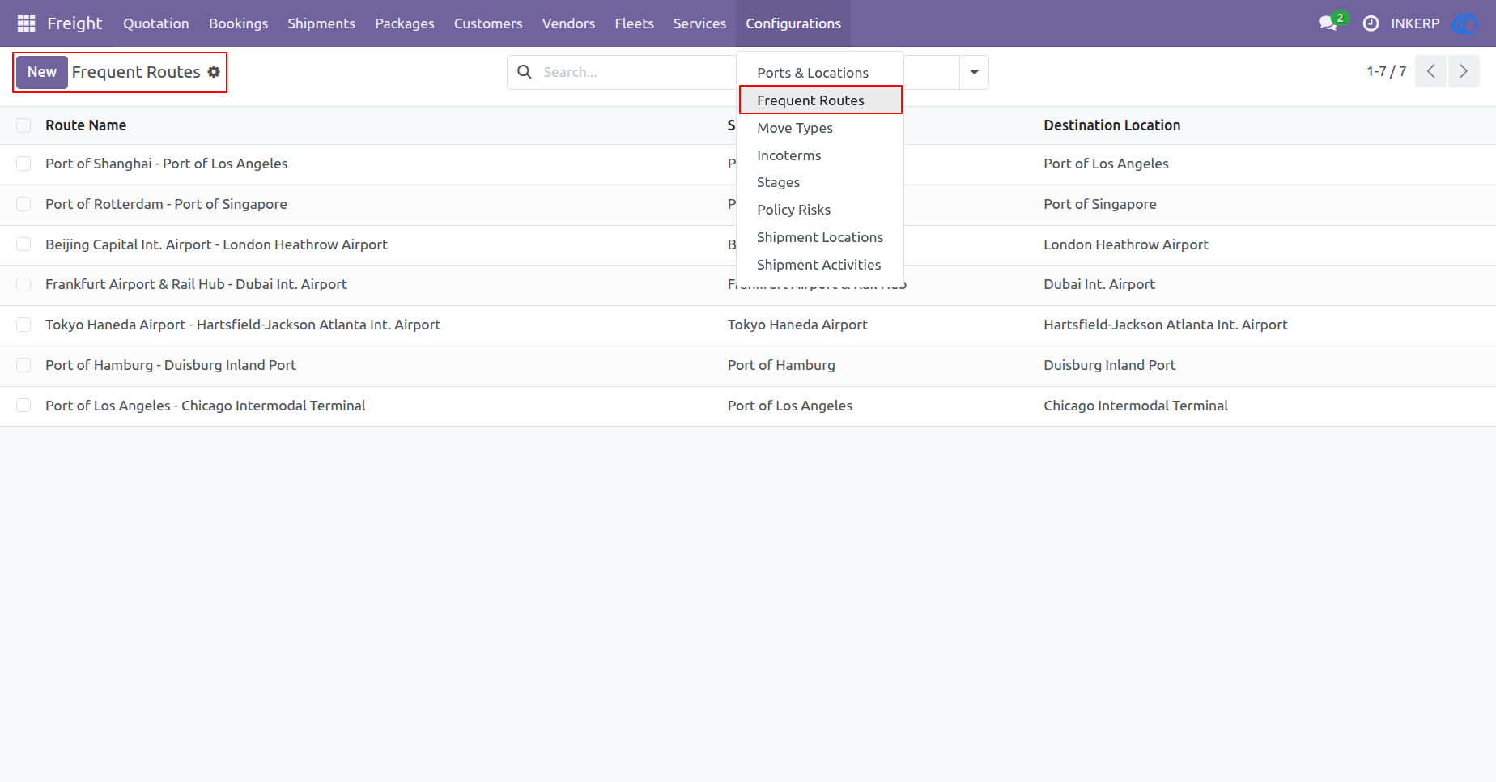Open the Services menu

[699, 23]
